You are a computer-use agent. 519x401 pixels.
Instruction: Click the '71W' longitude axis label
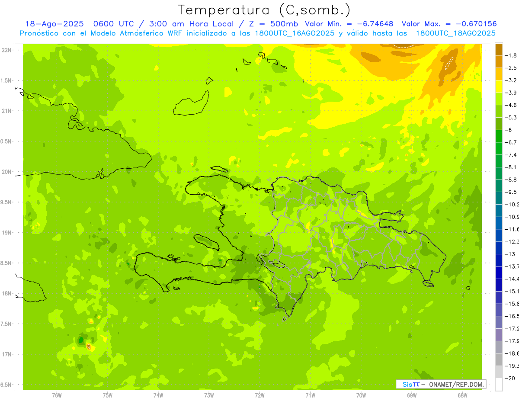[310, 395]
